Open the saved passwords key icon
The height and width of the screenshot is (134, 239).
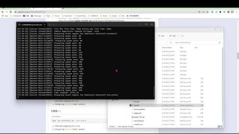[x=199, y=12]
